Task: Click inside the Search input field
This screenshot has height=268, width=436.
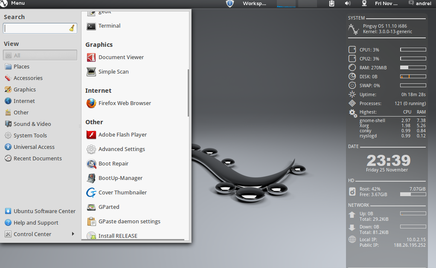Action: pyautogui.click(x=38, y=28)
